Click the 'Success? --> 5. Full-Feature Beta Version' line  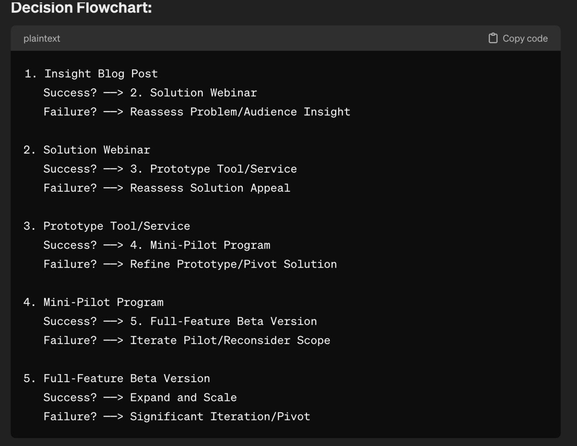coord(180,322)
